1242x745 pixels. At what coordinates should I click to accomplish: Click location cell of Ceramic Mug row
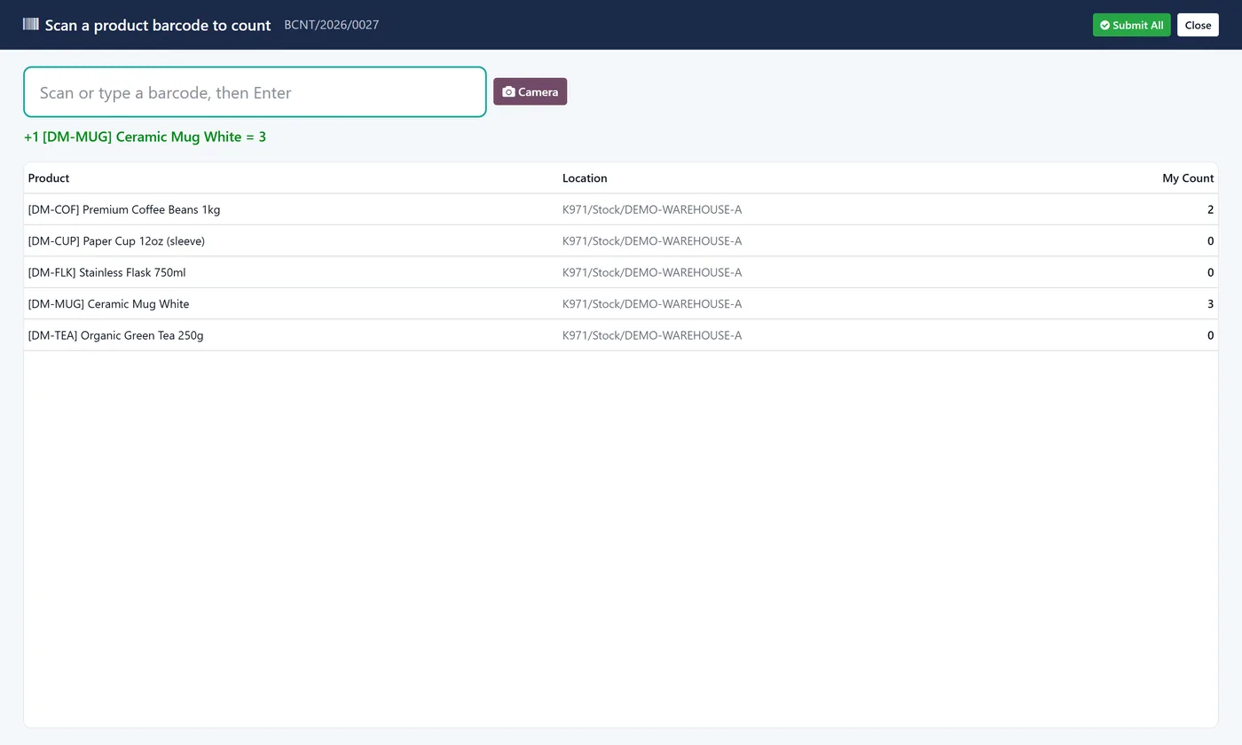tap(652, 304)
